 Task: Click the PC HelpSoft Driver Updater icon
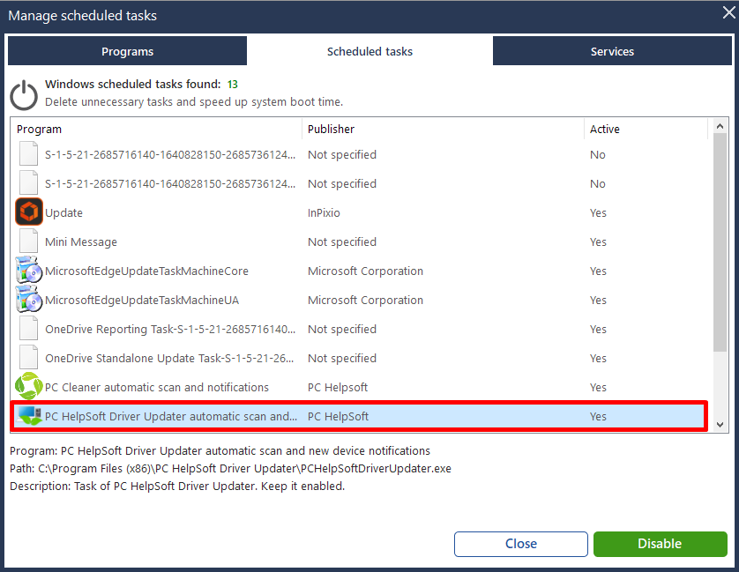(29, 416)
